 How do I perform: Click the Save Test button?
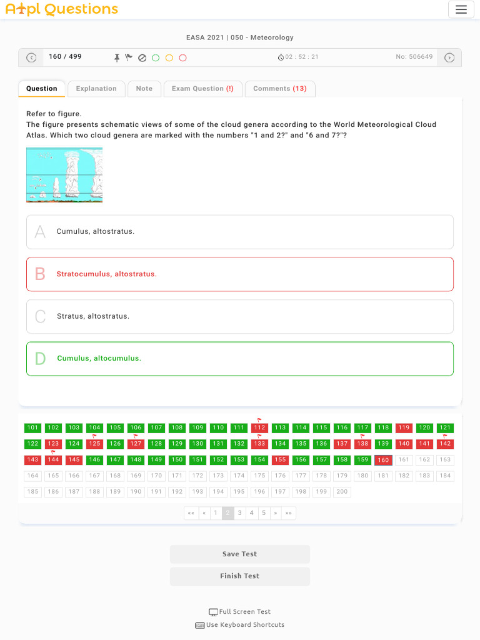(x=240, y=554)
